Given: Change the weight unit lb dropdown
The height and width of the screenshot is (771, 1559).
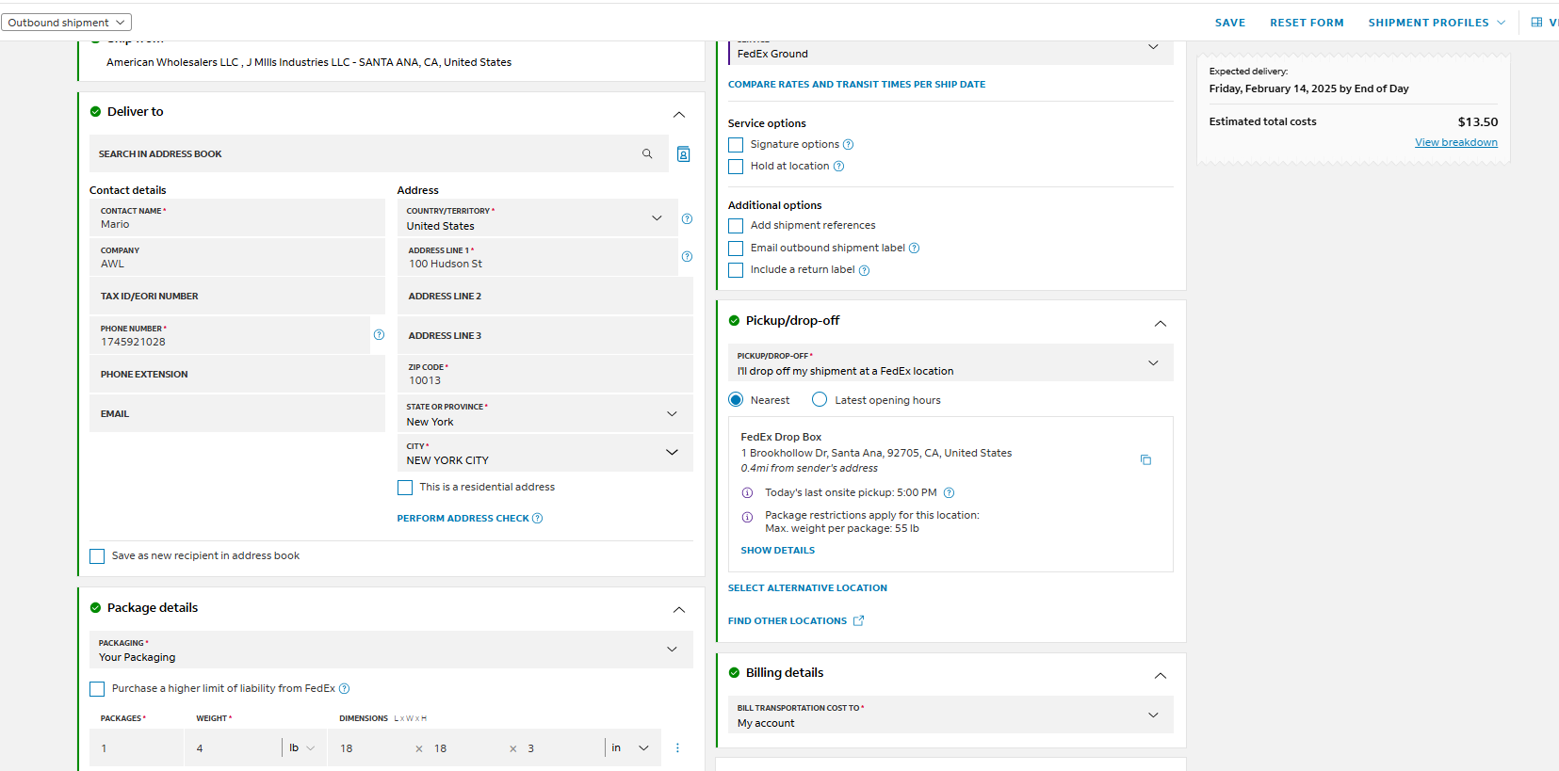Looking at the screenshot, I should coord(302,748).
